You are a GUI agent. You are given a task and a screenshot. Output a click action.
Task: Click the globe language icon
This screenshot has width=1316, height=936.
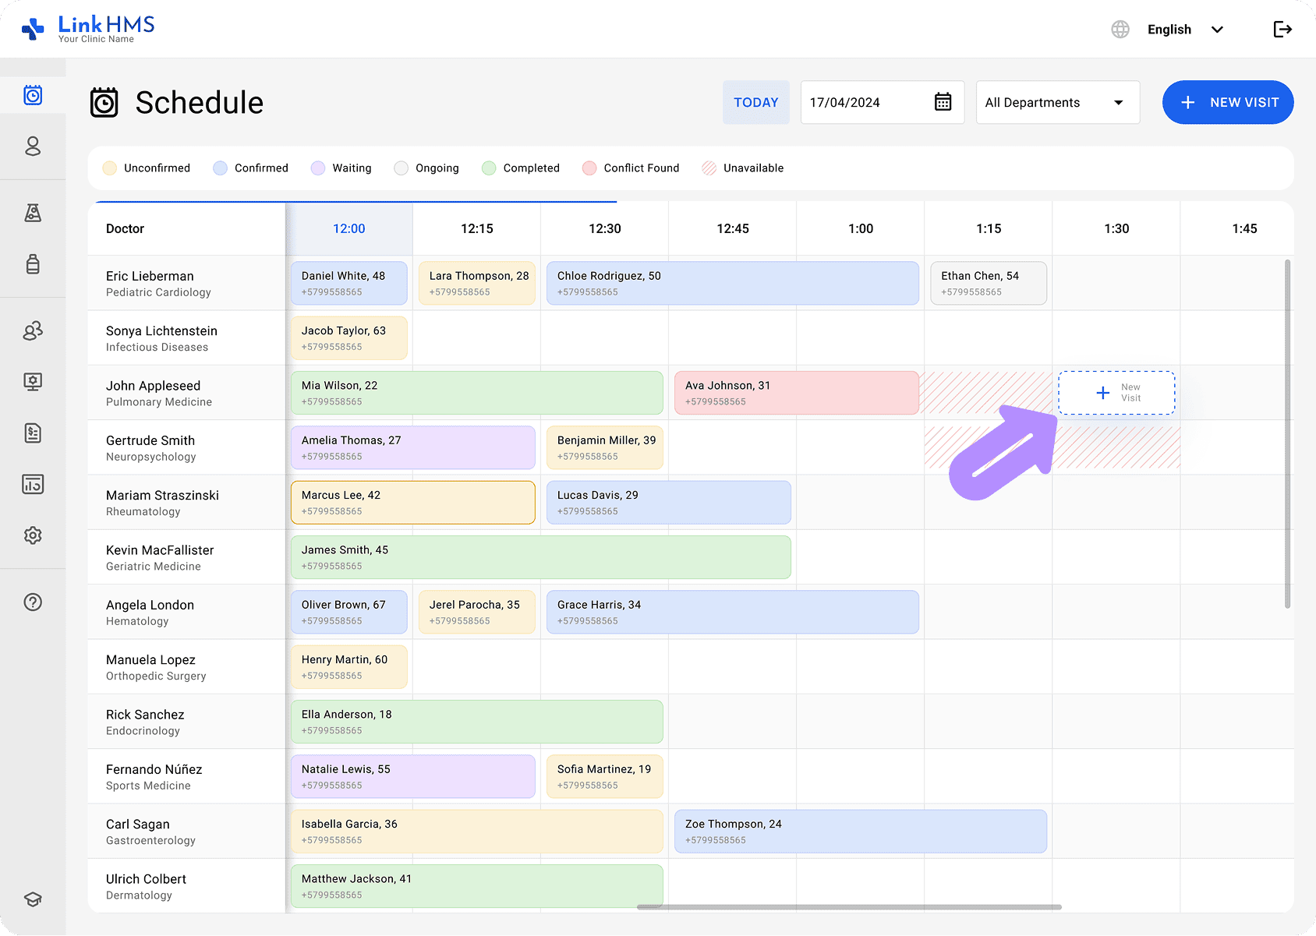pyautogui.click(x=1120, y=29)
